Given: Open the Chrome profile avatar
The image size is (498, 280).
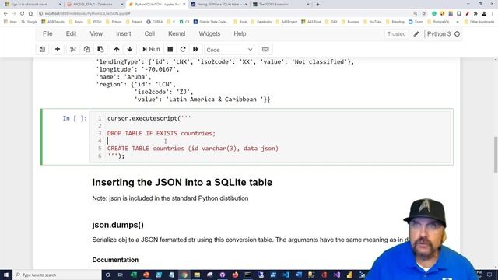Looking at the screenshot, I should [x=484, y=14].
